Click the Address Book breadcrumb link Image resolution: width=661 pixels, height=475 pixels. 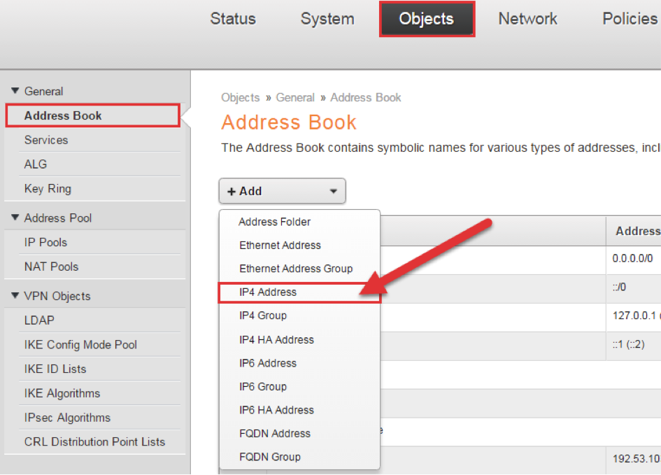pyautogui.click(x=366, y=97)
